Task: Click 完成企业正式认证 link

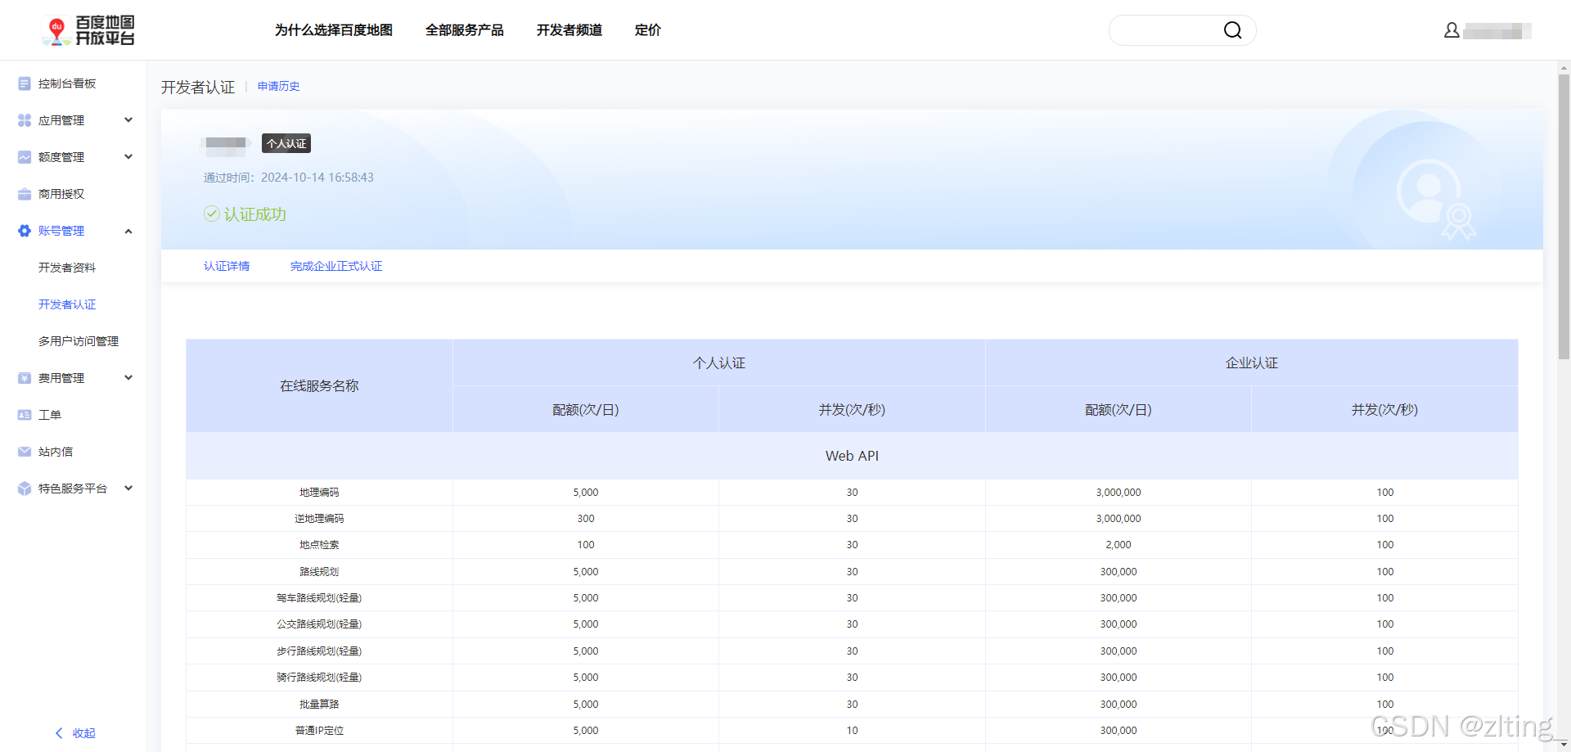Action: 336,266
